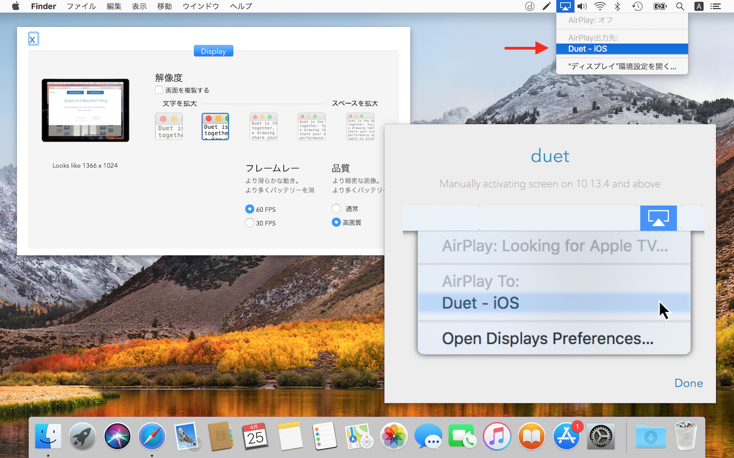Open the Wi-Fi status icon
734x458 pixels.
pyautogui.click(x=600, y=6)
